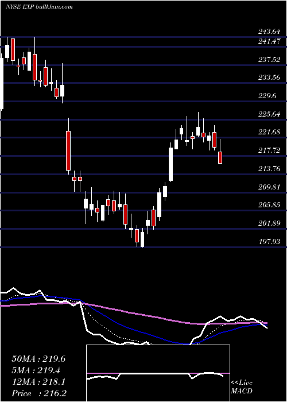Select the 221.68 price axis label
Image resolution: width=287 pixels, height=402 pixels.
[269, 132]
